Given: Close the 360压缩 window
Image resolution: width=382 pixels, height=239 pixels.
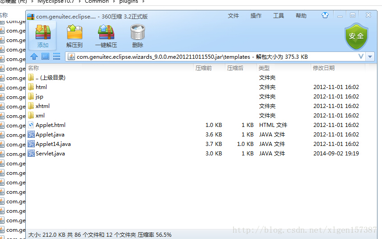Looking at the screenshot, I should tap(368, 15).
